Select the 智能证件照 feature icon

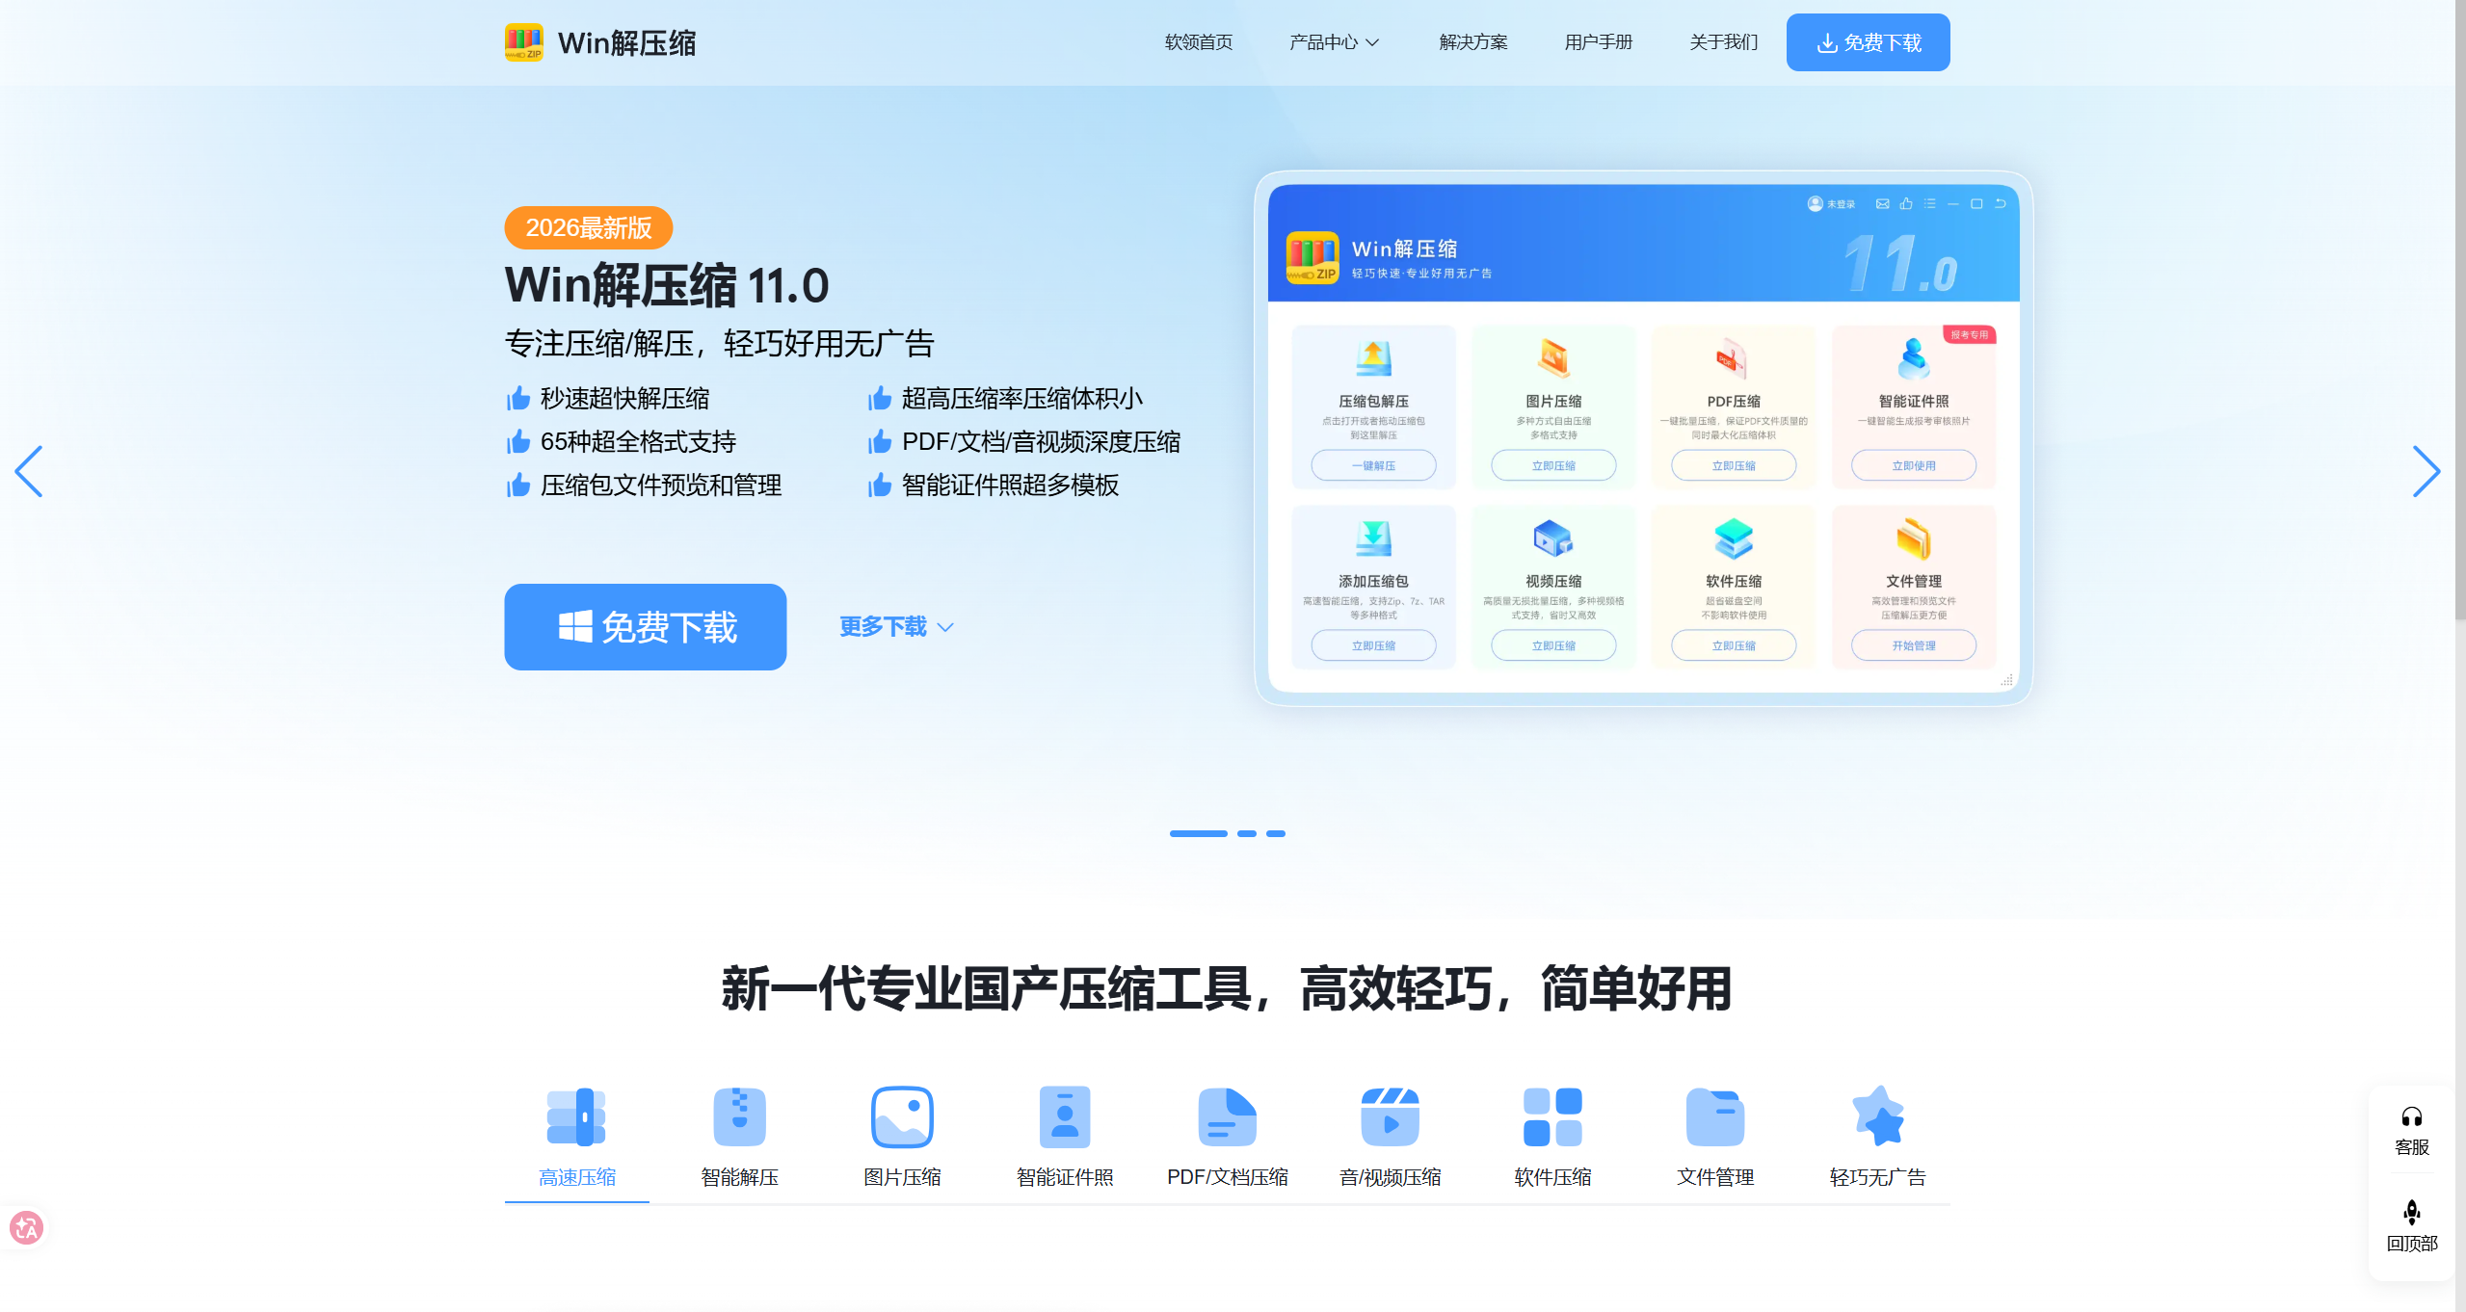point(1065,1117)
